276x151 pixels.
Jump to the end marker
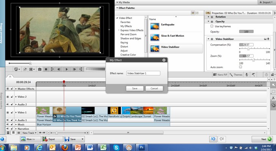81,69
